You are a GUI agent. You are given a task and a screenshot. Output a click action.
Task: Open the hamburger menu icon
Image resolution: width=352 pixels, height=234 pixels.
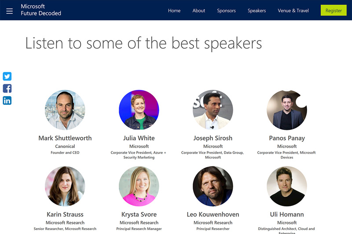click(9, 11)
